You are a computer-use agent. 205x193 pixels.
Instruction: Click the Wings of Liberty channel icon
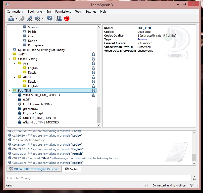(15, 50)
